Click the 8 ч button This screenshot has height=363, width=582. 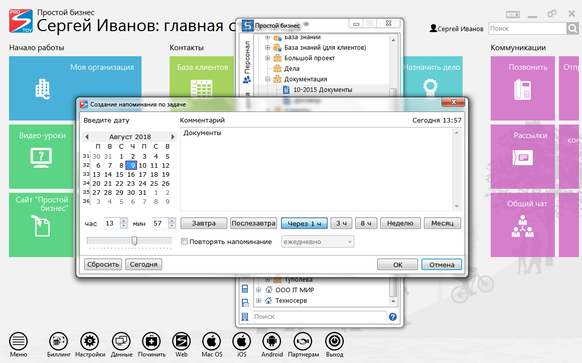[366, 223]
